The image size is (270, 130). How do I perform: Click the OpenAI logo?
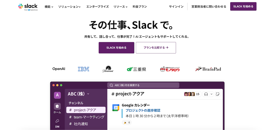point(59,69)
